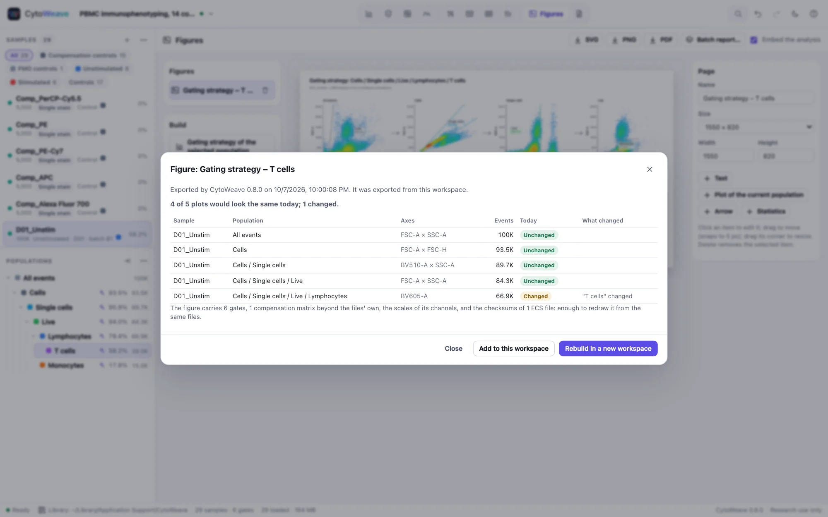Collapse the Single cells tree node
Screen dimensions: 828x517
pyautogui.click(x=21, y=307)
